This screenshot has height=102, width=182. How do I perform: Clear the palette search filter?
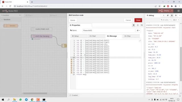(20, 15)
